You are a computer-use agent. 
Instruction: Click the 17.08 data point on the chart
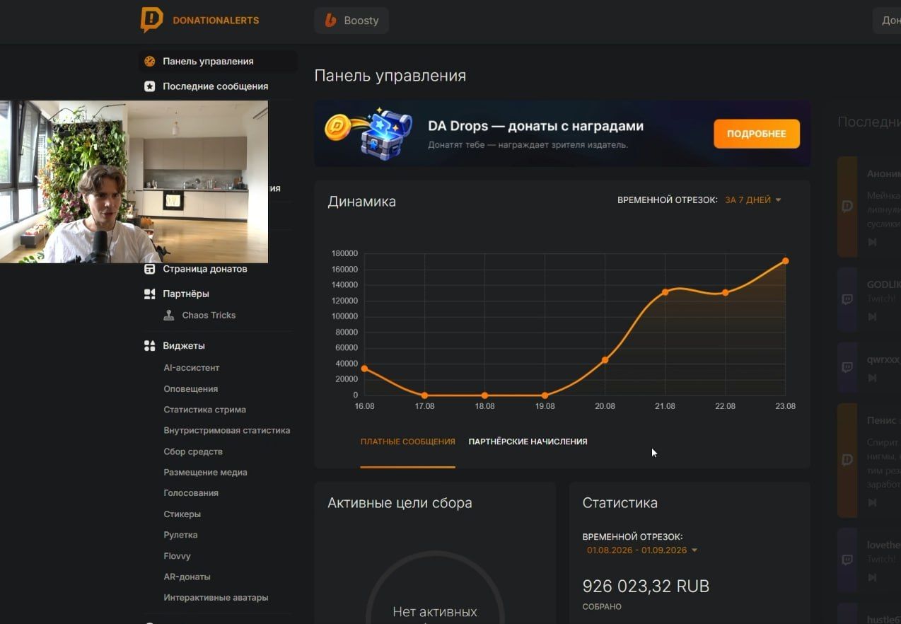[424, 395]
